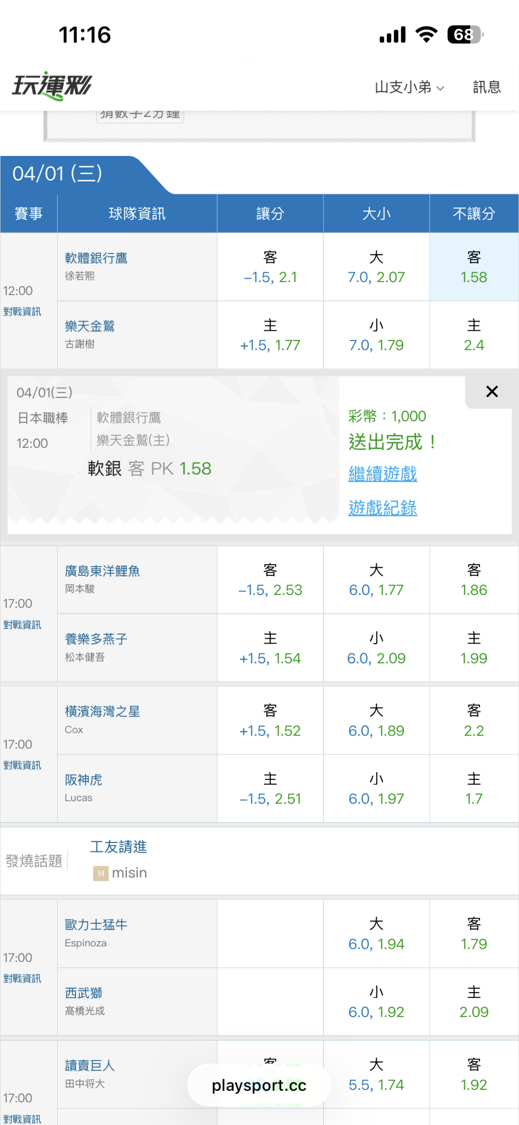Open 對戰資訊 for the 12:00 game
519x1125 pixels.
click(x=22, y=312)
